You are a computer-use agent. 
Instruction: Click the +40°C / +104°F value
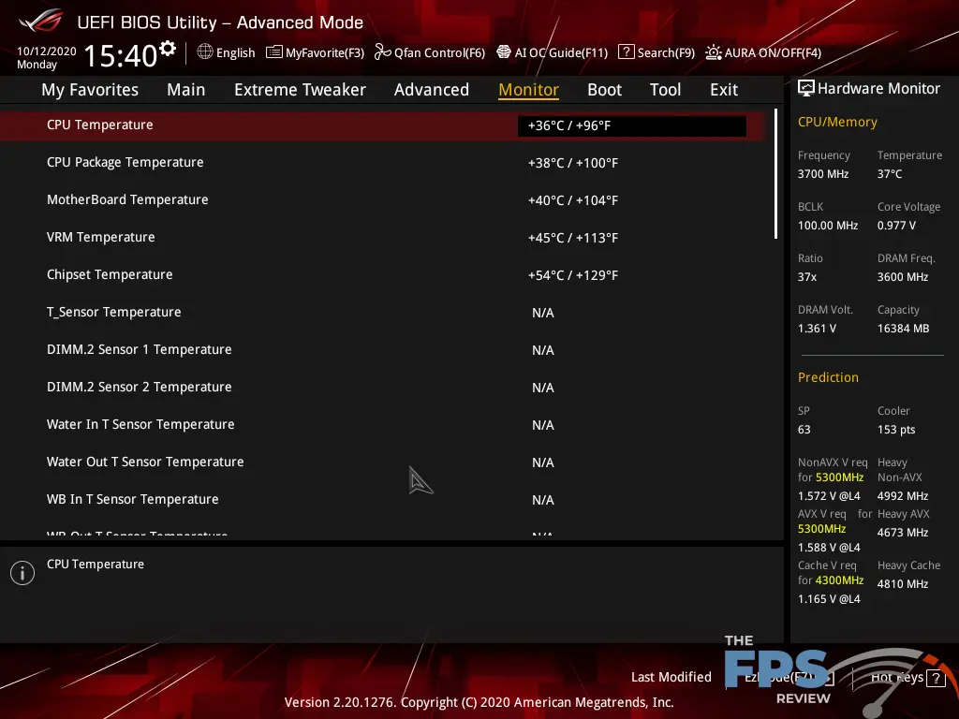[x=573, y=200]
